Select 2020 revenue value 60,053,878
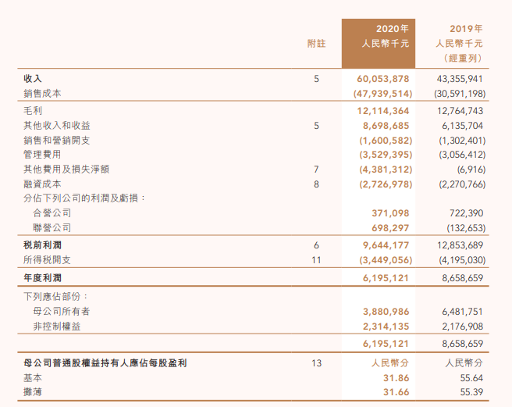 point(382,79)
